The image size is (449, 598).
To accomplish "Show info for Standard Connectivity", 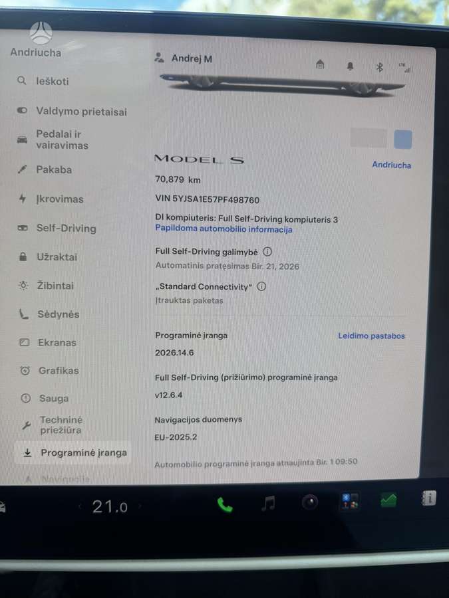I will click(x=261, y=286).
